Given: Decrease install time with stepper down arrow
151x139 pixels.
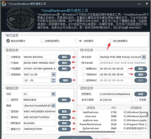Looking at the screenshot, I should pyautogui.click(x=53, y=81).
